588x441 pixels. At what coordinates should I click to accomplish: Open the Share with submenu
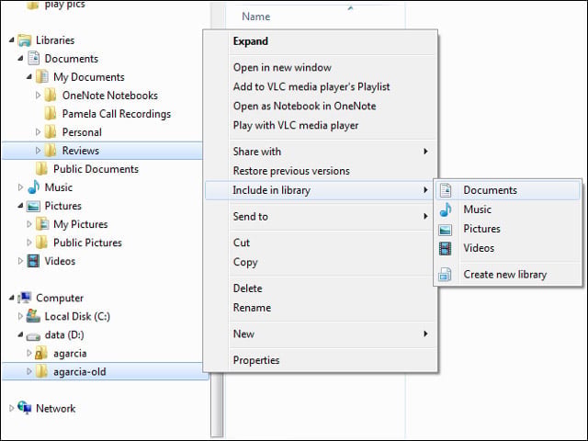(321, 152)
